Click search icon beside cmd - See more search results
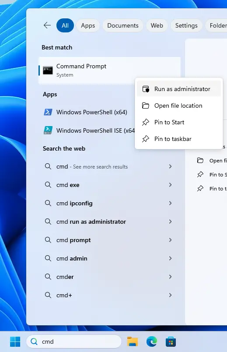This screenshot has width=227, height=352. 48,166
